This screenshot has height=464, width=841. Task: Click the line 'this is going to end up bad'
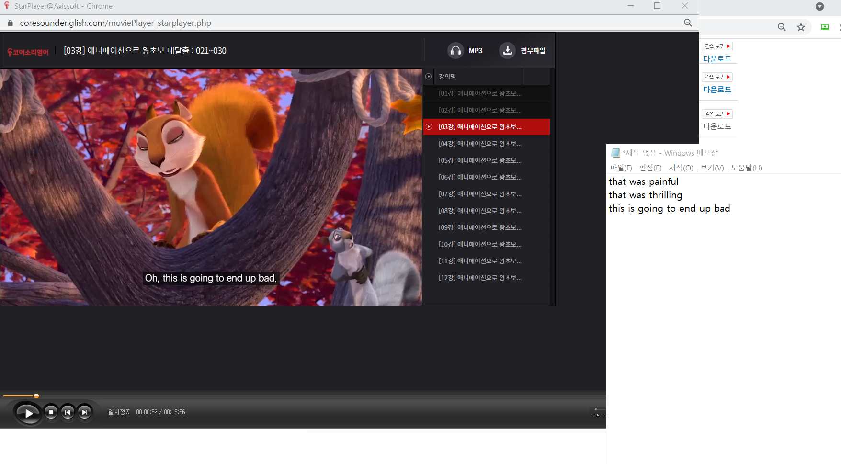669,209
